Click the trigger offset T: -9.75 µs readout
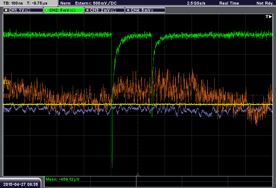This screenshot has height=188, width=276. (37, 3)
